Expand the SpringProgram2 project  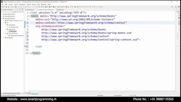pyautogui.click(x=2, y=16)
